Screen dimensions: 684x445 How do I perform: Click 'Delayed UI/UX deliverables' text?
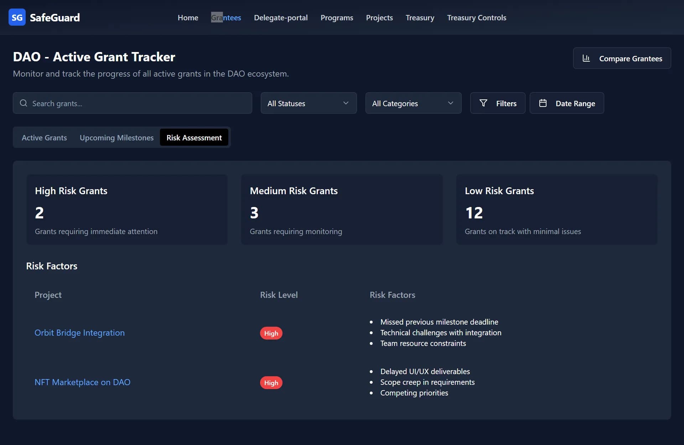425,371
